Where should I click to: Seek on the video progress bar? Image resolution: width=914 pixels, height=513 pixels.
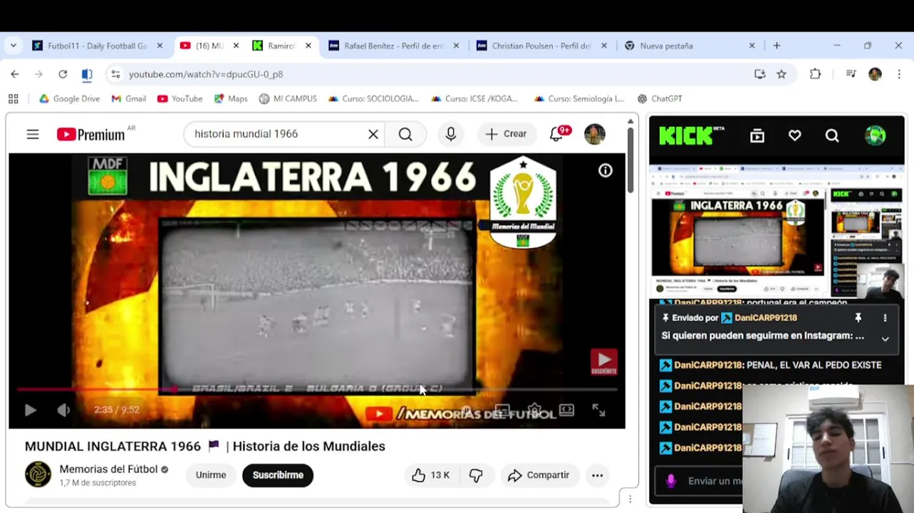point(317,390)
